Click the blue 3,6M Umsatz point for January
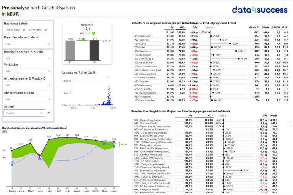The width and height of the screenshot is (293, 195). tap(12, 165)
